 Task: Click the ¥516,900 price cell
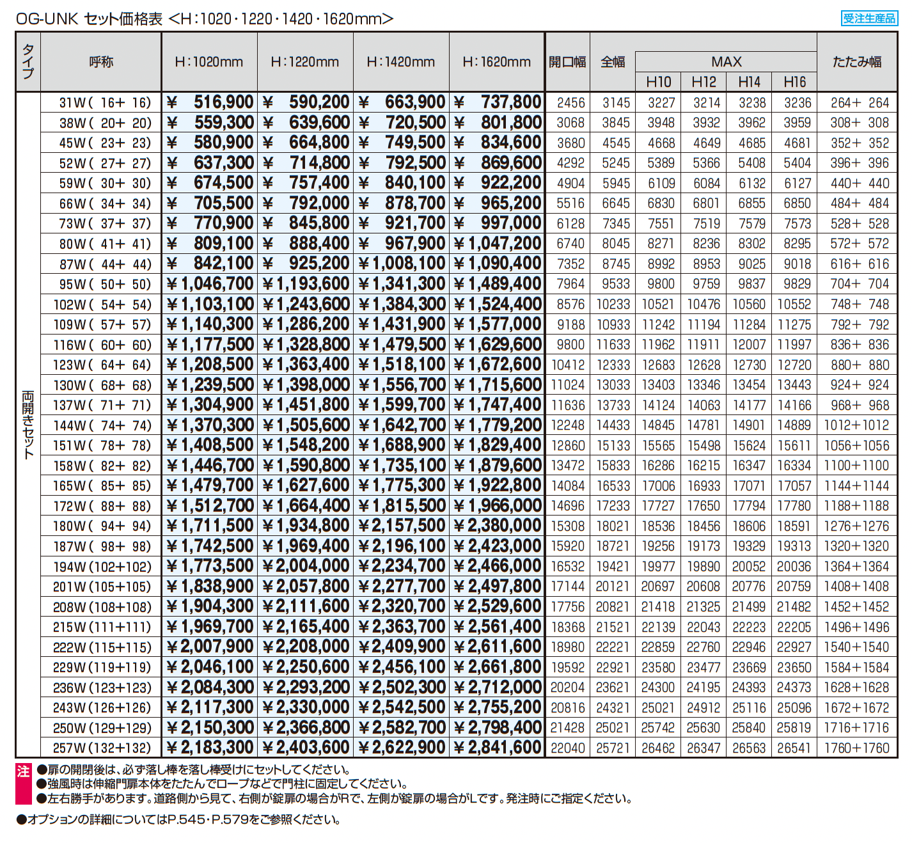210,102
